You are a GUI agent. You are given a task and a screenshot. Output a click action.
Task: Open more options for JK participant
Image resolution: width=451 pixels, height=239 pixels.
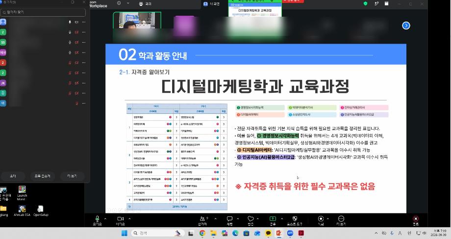pyautogui.click(x=84, y=83)
